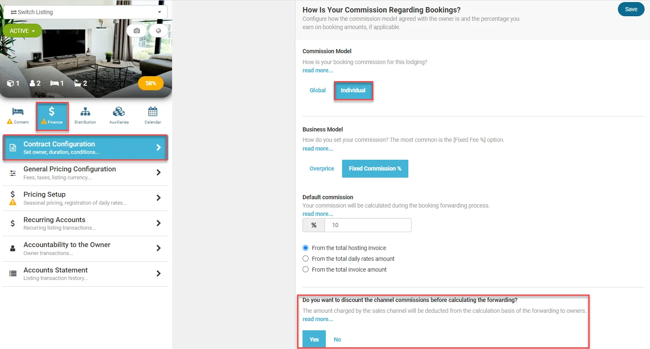This screenshot has width=650, height=349.
Task: Click the camera photo icon on listing image
Action: click(137, 31)
